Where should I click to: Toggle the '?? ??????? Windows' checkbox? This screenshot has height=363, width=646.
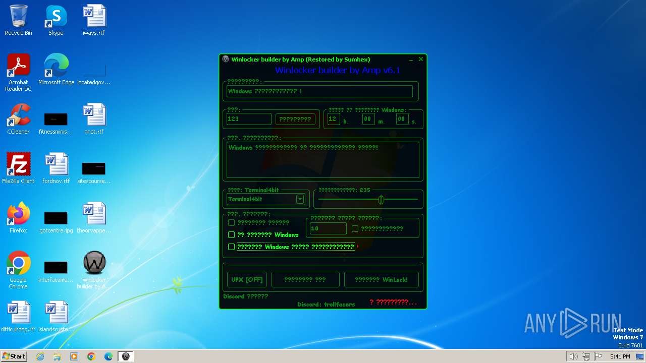pyautogui.click(x=231, y=234)
